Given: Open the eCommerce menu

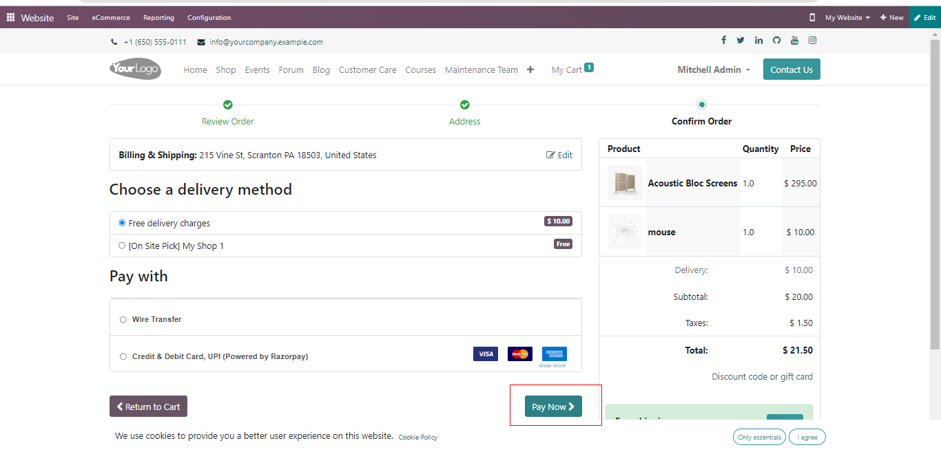Looking at the screenshot, I should [111, 17].
